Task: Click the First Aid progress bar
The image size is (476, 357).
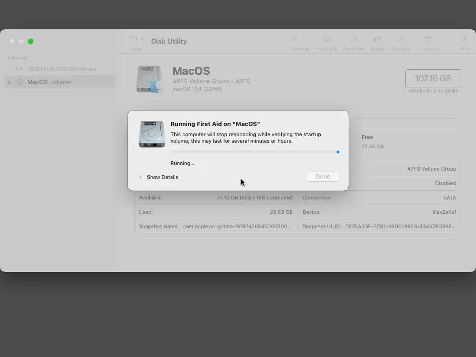Action: pyautogui.click(x=255, y=152)
